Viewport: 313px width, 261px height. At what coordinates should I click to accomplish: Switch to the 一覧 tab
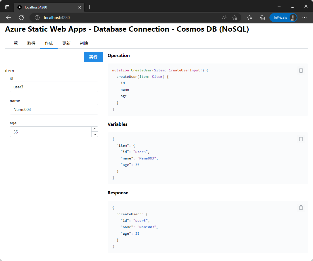(14, 43)
